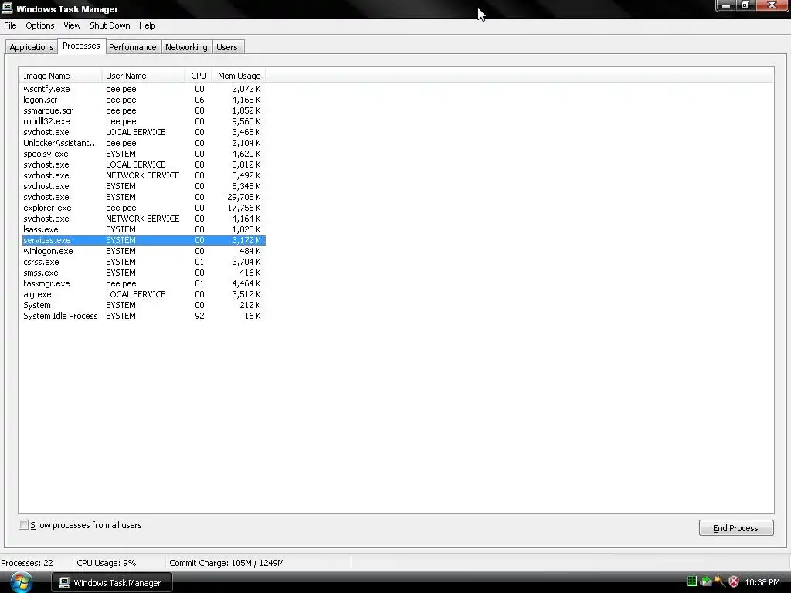This screenshot has width=791, height=593.
Task: Open the red Security Center shield tray icon
Action: [734, 581]
